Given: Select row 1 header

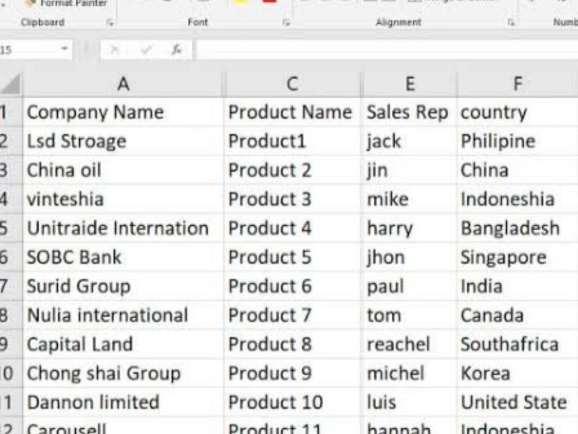Looking at the screenshot, I should [x=10, y=112].
